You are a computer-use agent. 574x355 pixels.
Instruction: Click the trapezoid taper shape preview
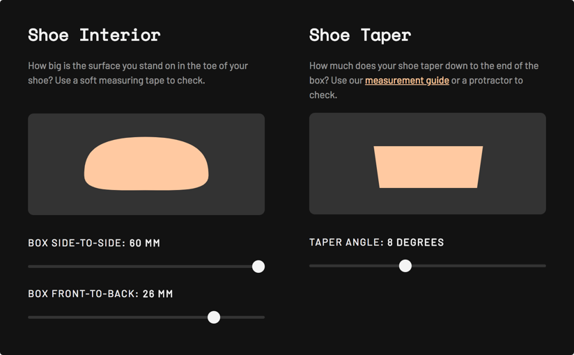428,167
